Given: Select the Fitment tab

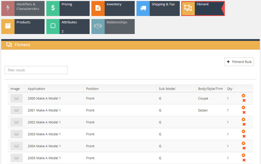Looking at the screenshot, I should click(203, 8).
